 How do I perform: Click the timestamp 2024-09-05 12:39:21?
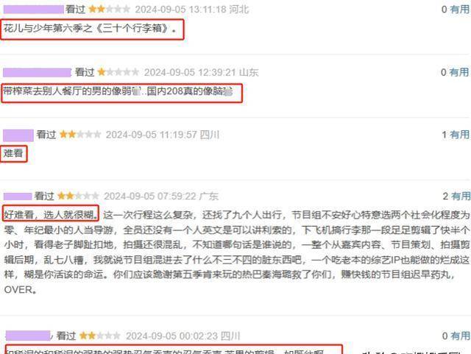(x=190, y=72)
